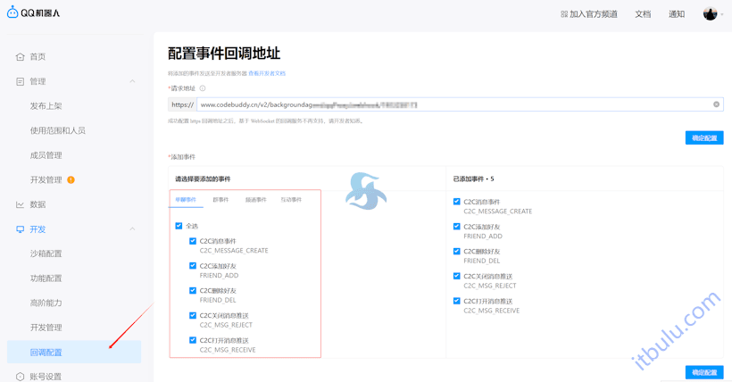732x382 pixels.
Task: Click the document icon beside 管理
Action: point(20,82)
